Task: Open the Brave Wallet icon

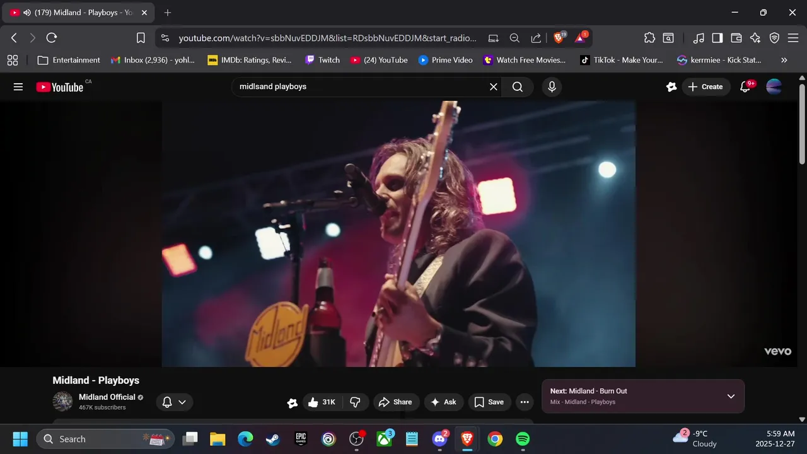Action: click(x=736, y=38)
